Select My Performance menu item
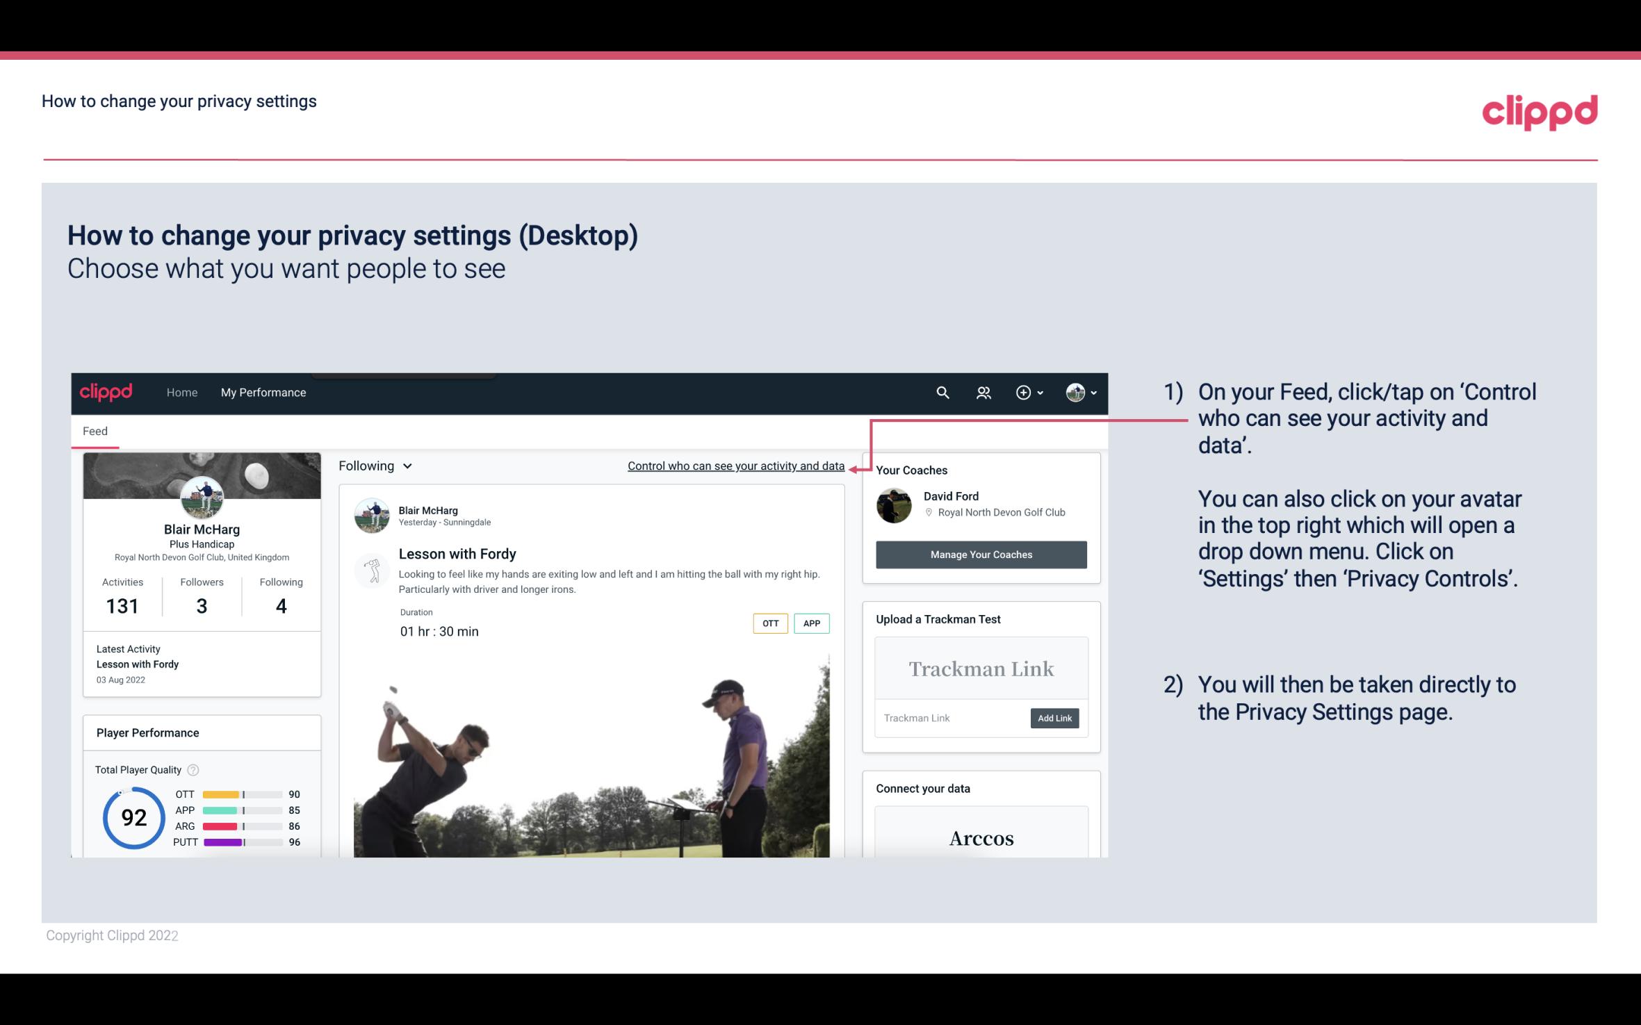 point(262,392)
